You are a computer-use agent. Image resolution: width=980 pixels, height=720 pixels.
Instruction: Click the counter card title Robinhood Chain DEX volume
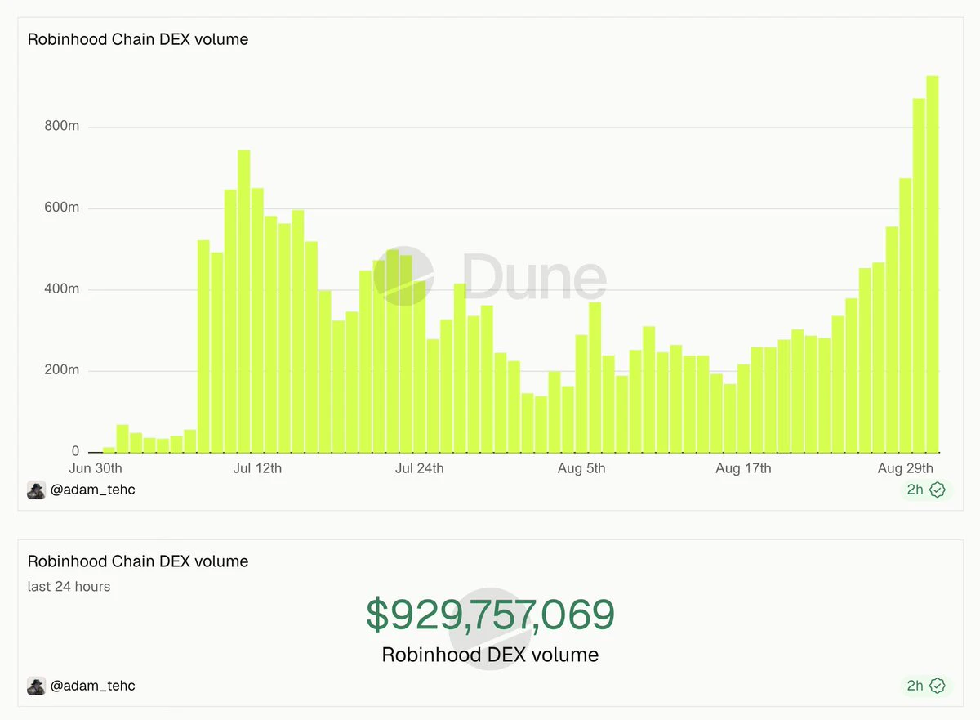(x=138, y=561)
